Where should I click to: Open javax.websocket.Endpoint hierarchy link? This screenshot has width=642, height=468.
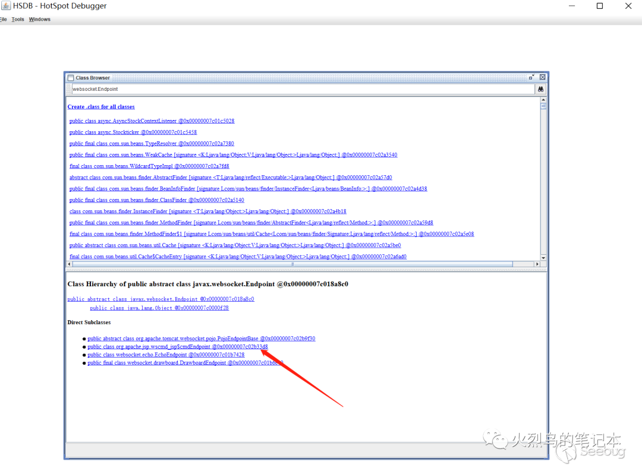pos(161,299)
